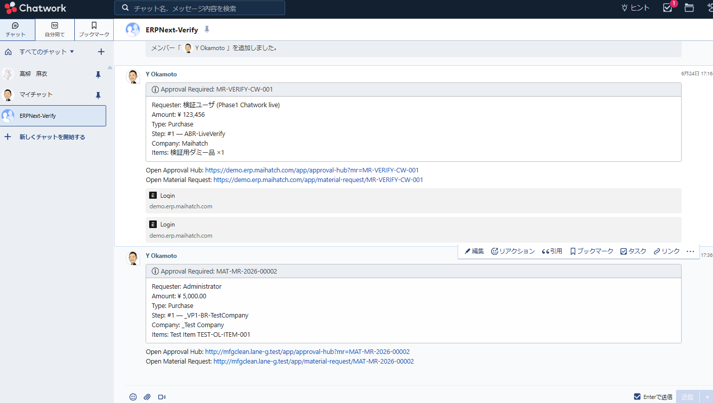Open send button dropdown arrow
This screenshot has width=713, height=403.
pyautogui.click(x=707, y=397)
